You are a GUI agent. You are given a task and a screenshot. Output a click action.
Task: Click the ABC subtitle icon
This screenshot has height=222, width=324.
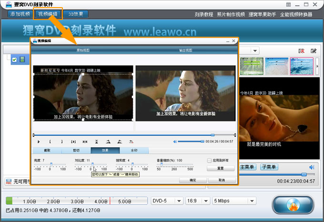pyautogui.click(x=9, y=182)
